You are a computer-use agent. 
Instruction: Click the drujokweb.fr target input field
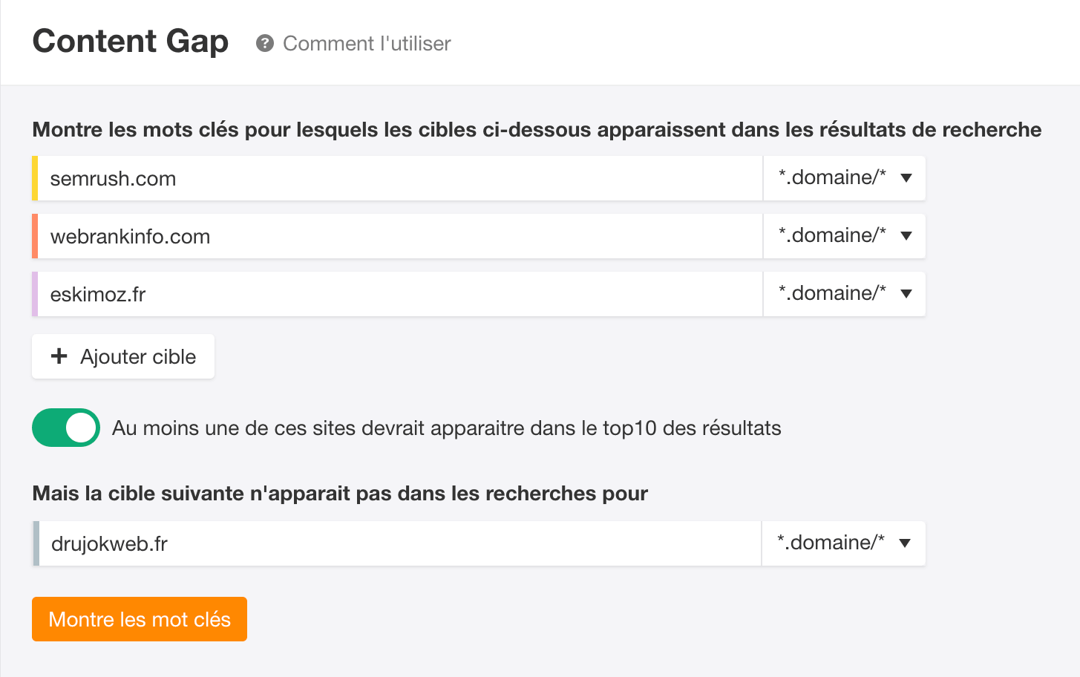(400, 543)
